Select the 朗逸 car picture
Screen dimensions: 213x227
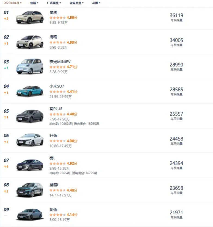30,214
